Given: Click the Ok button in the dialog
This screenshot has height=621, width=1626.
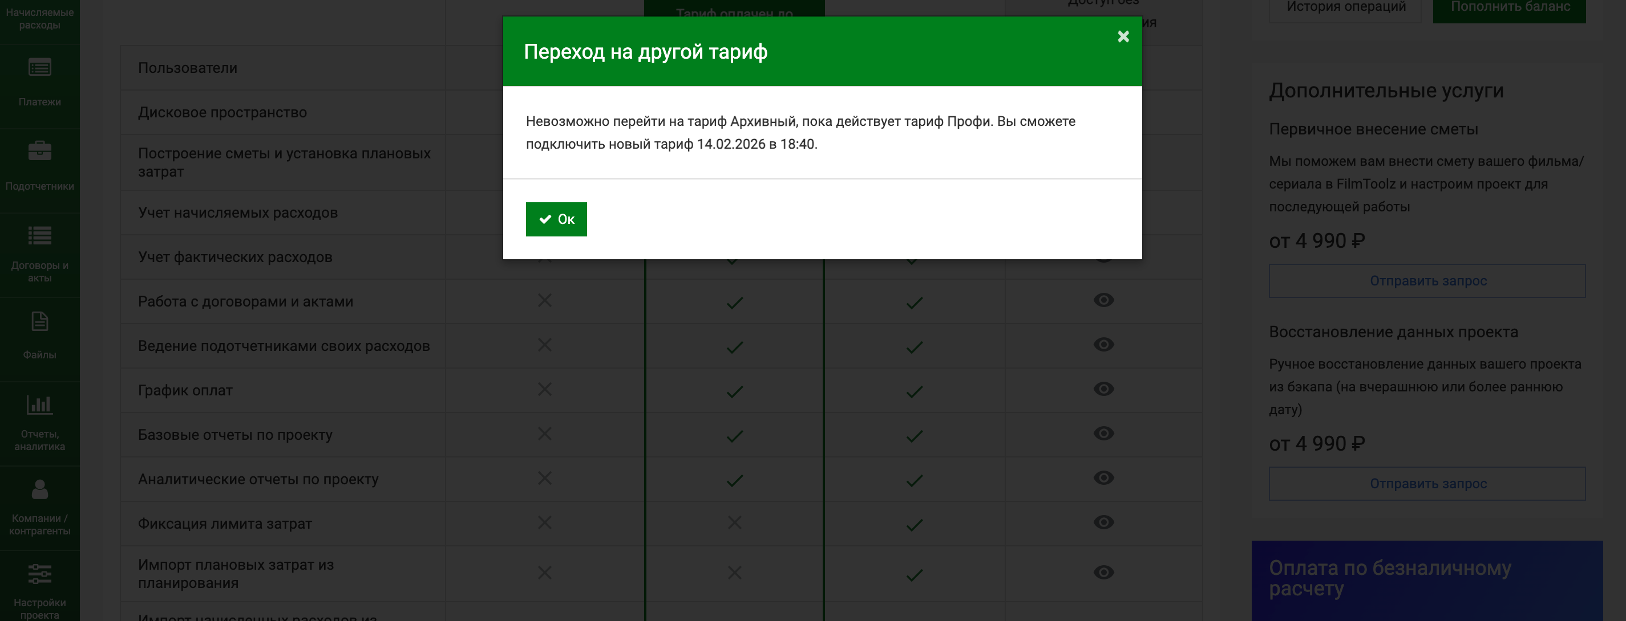Looking at the screenshot, I should [556, 219].
